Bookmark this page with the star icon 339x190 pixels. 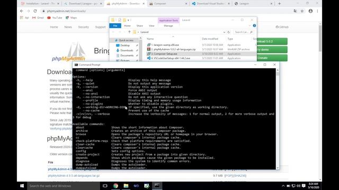(x=302, y=11)
